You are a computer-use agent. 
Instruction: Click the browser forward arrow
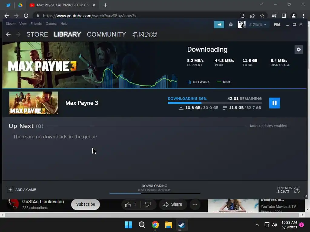point(16,16)
